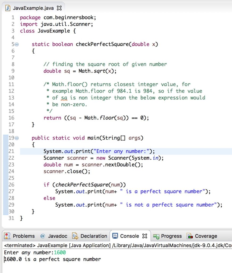Click 'checkPerfectSquare' method name on line 5

point(102,44)
